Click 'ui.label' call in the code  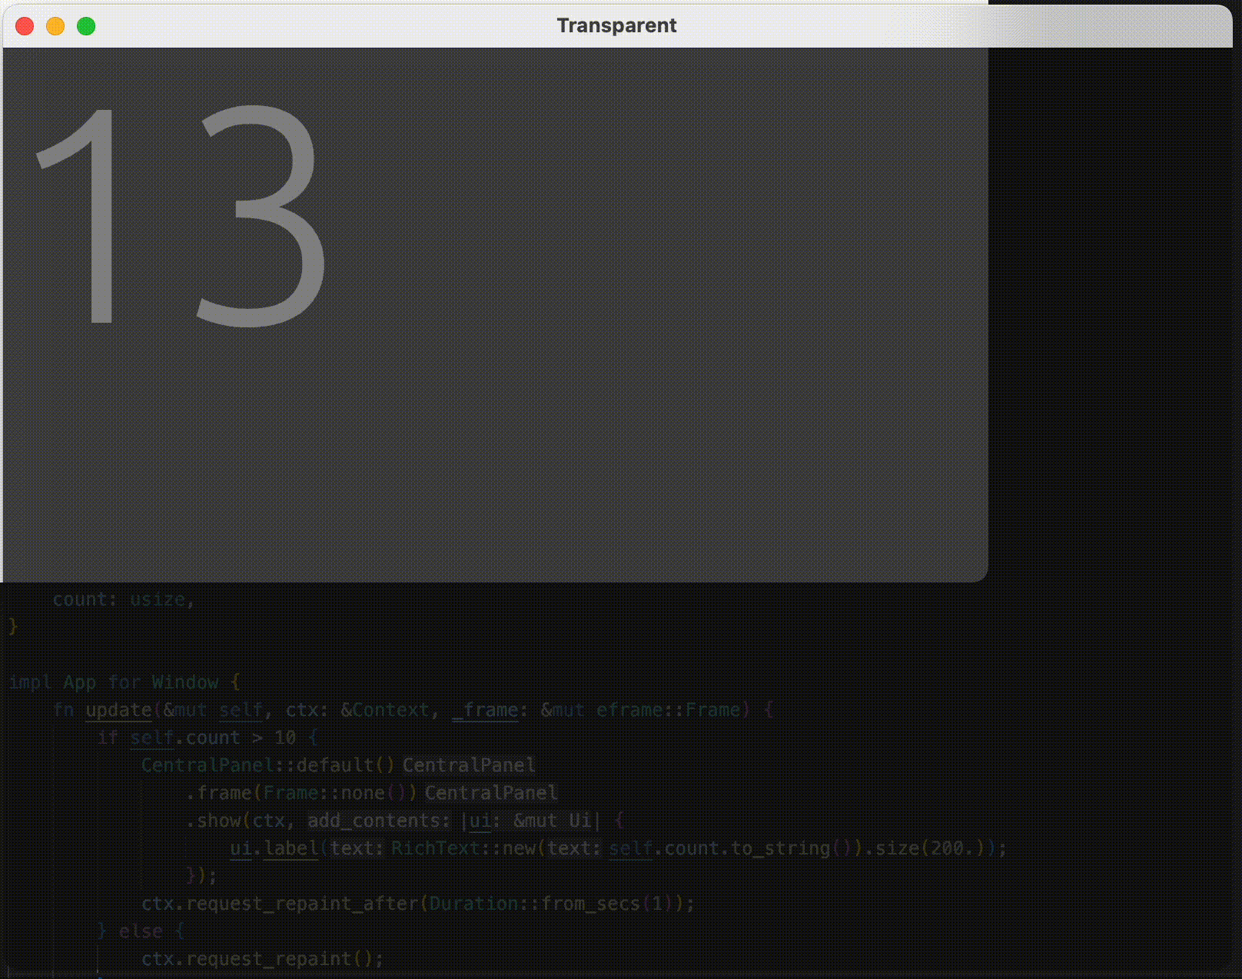(x=274, y=848)
